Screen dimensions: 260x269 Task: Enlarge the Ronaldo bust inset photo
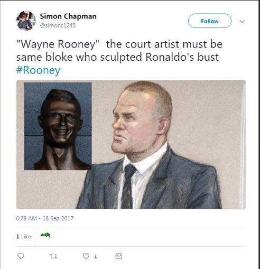pyautogui.click(x=58, y=126)
